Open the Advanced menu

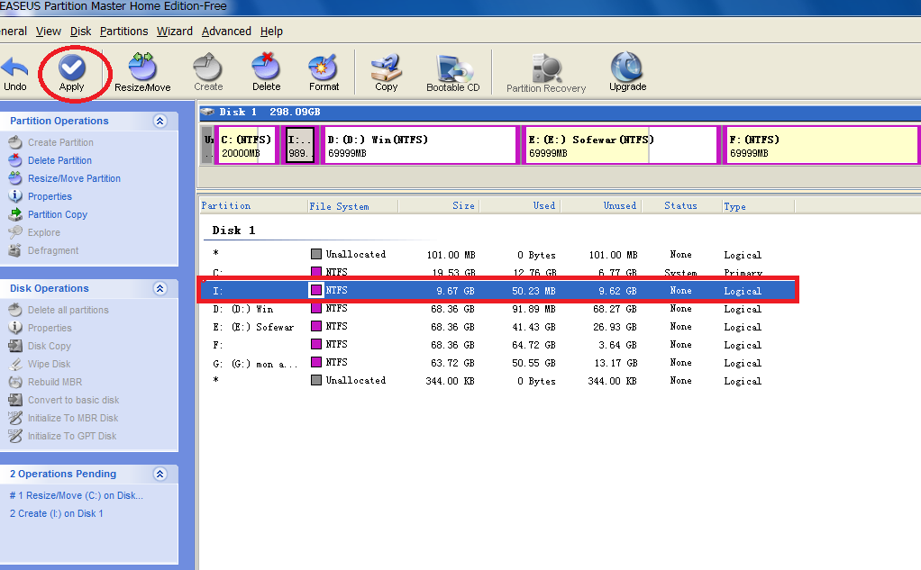coord(226,32)
